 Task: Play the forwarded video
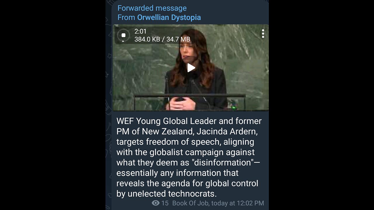point(191,68)
